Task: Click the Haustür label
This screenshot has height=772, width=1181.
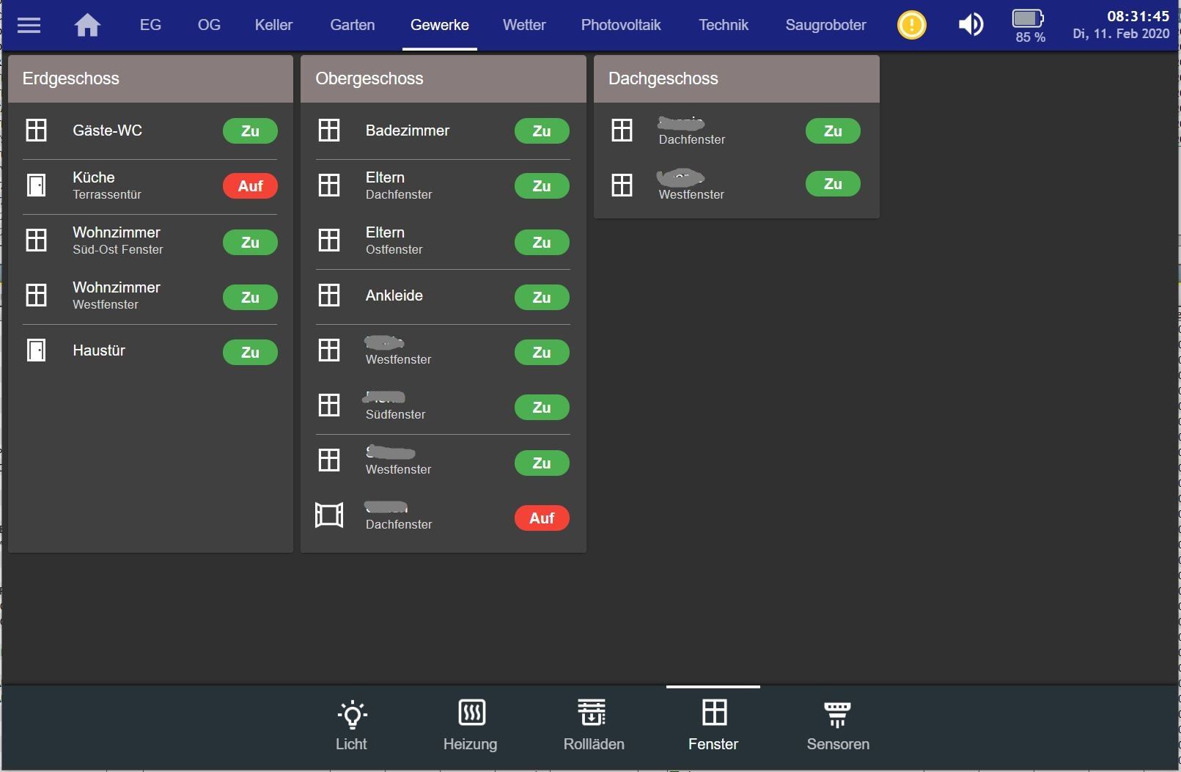Action: [x=99, y=350]
